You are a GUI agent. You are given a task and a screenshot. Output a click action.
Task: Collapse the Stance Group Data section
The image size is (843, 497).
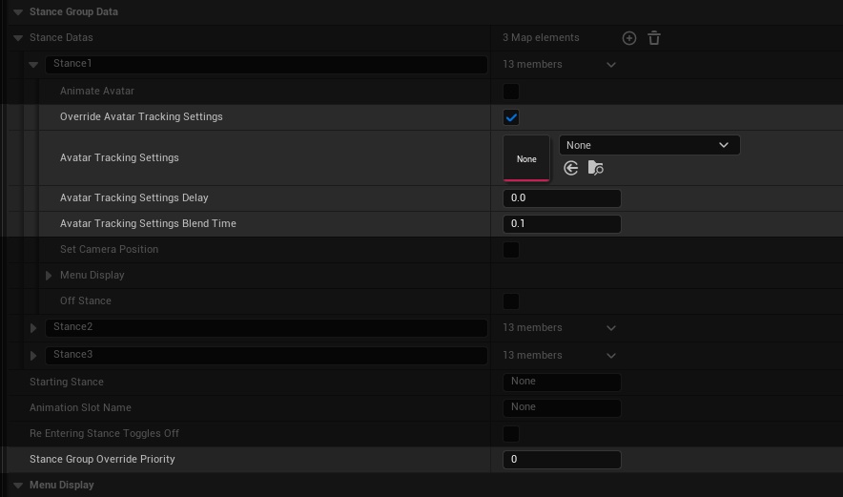click(18, 12)
